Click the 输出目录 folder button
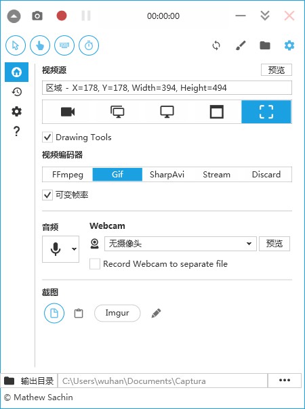305x409 pixels. tap(29, 381)
